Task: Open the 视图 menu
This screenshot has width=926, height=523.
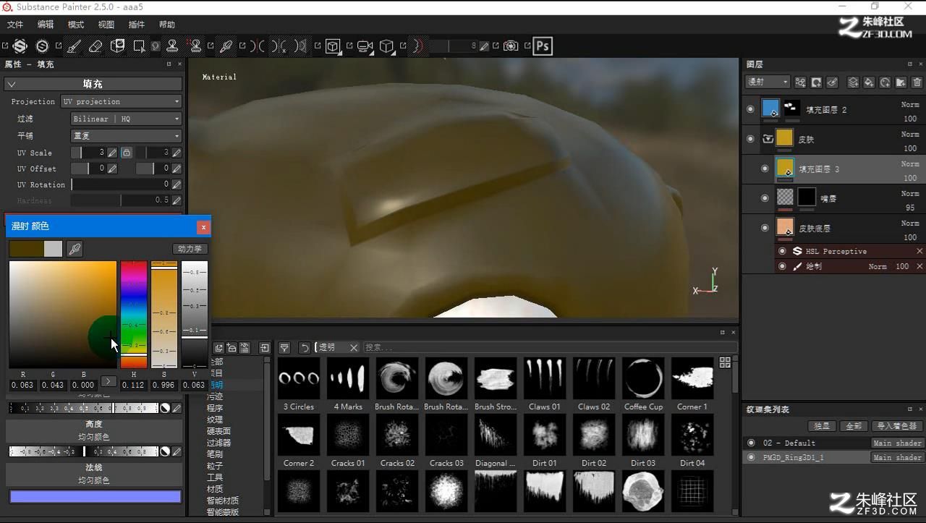Action: point(106,25)
